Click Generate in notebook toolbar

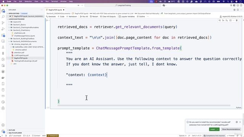pyautogui.click(x=51, y=16)
